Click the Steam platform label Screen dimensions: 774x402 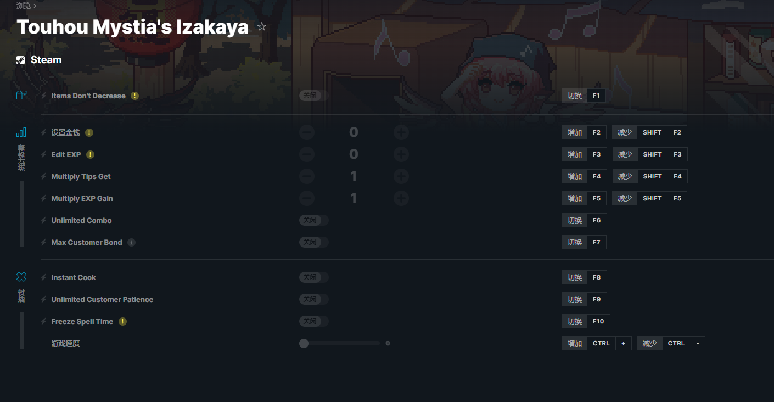pyautogui.click(x=46, y=60)
